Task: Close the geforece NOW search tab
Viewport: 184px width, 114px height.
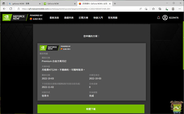Action: click(40, 4)
